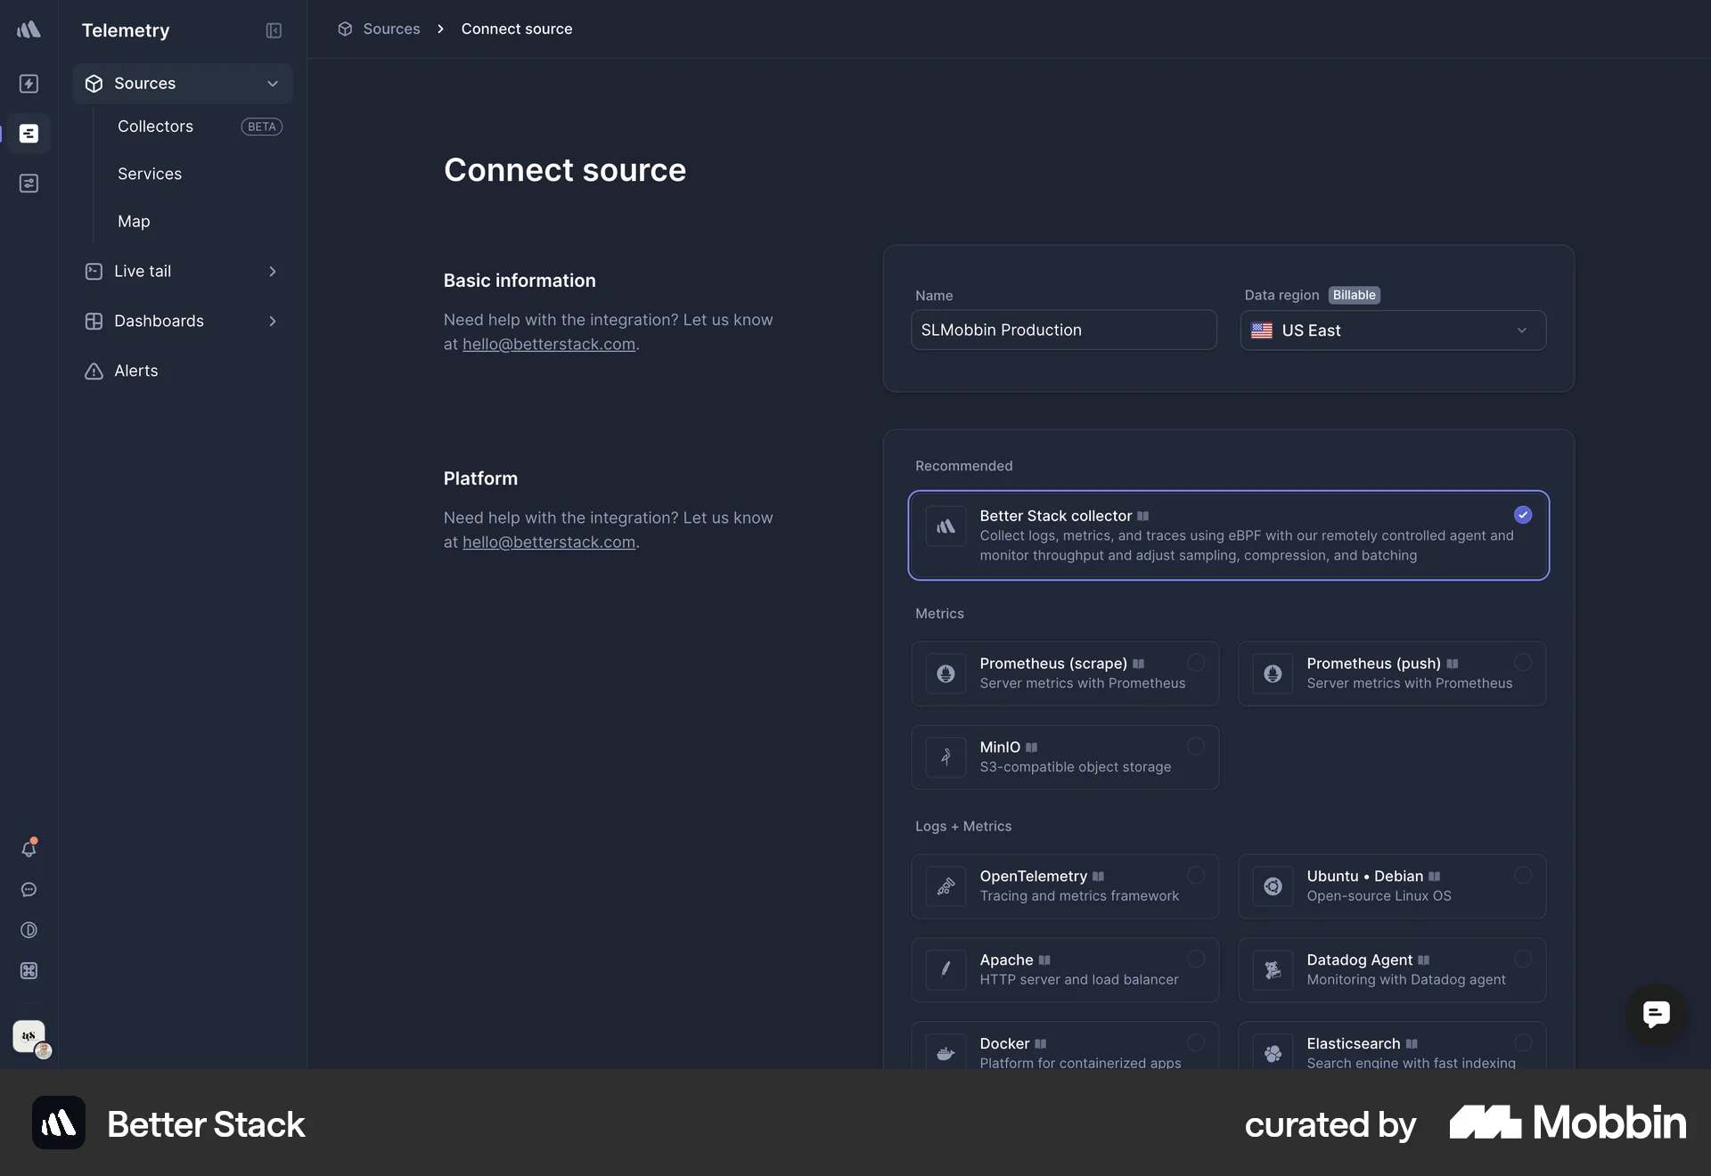Collapse the sidebar with the panel icon
Image resolution: width=1711 pixels, height=1176 pixels.
274,30
